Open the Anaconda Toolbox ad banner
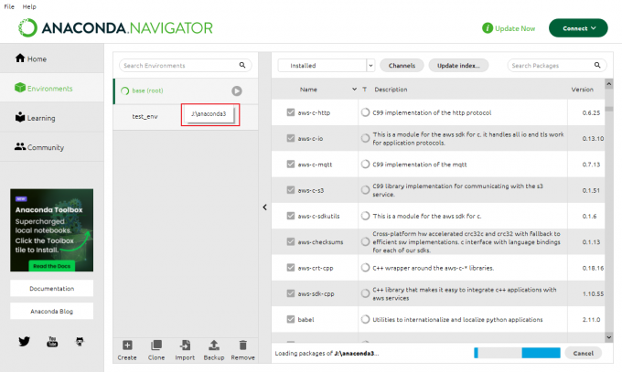This screenshot has width=622, height=372. [52, 230]
